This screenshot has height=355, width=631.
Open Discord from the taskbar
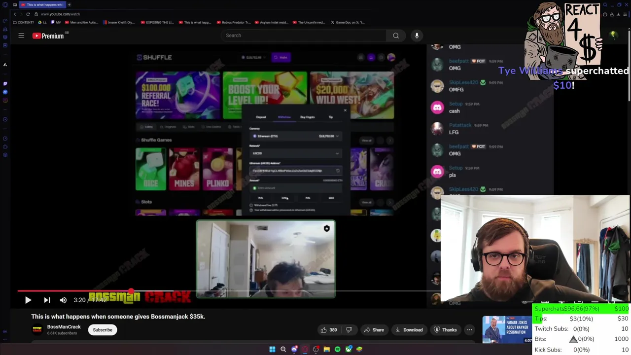click(294, 349)
